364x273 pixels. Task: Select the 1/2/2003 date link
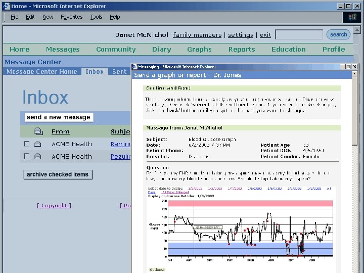coord(195,188)
